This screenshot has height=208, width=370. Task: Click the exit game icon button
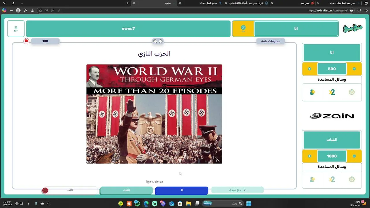point(16,29)
